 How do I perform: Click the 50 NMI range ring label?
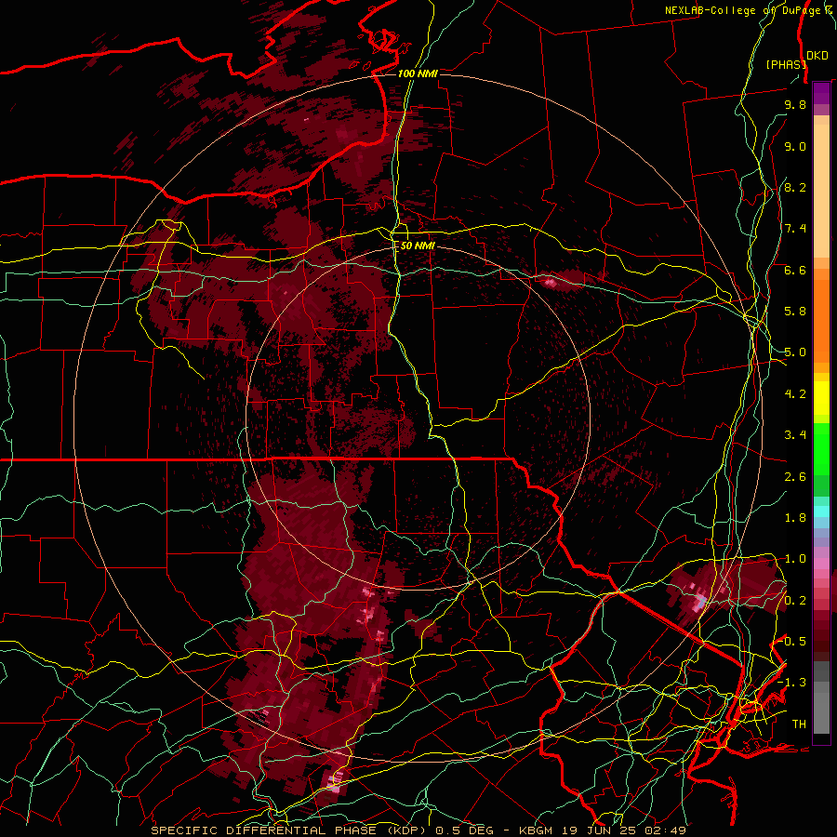coord(418,246)
